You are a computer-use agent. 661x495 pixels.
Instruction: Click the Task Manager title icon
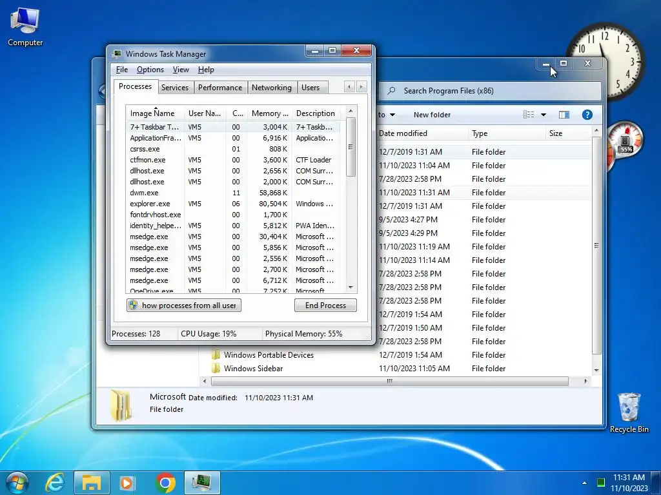point(117,53)
